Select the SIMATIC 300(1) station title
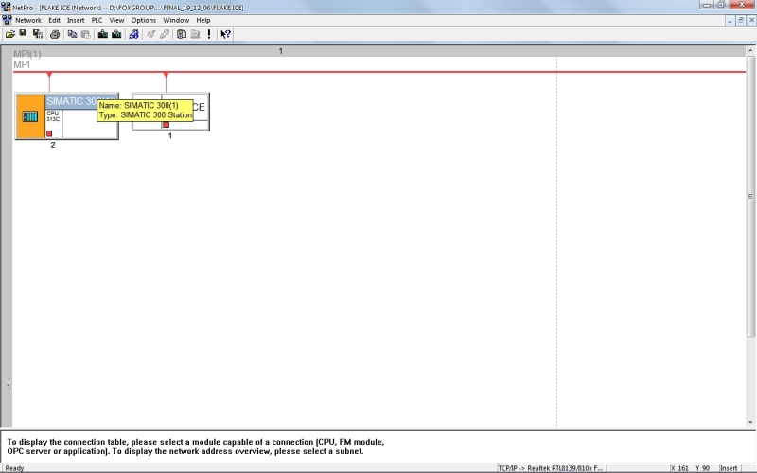 [71, 101]
